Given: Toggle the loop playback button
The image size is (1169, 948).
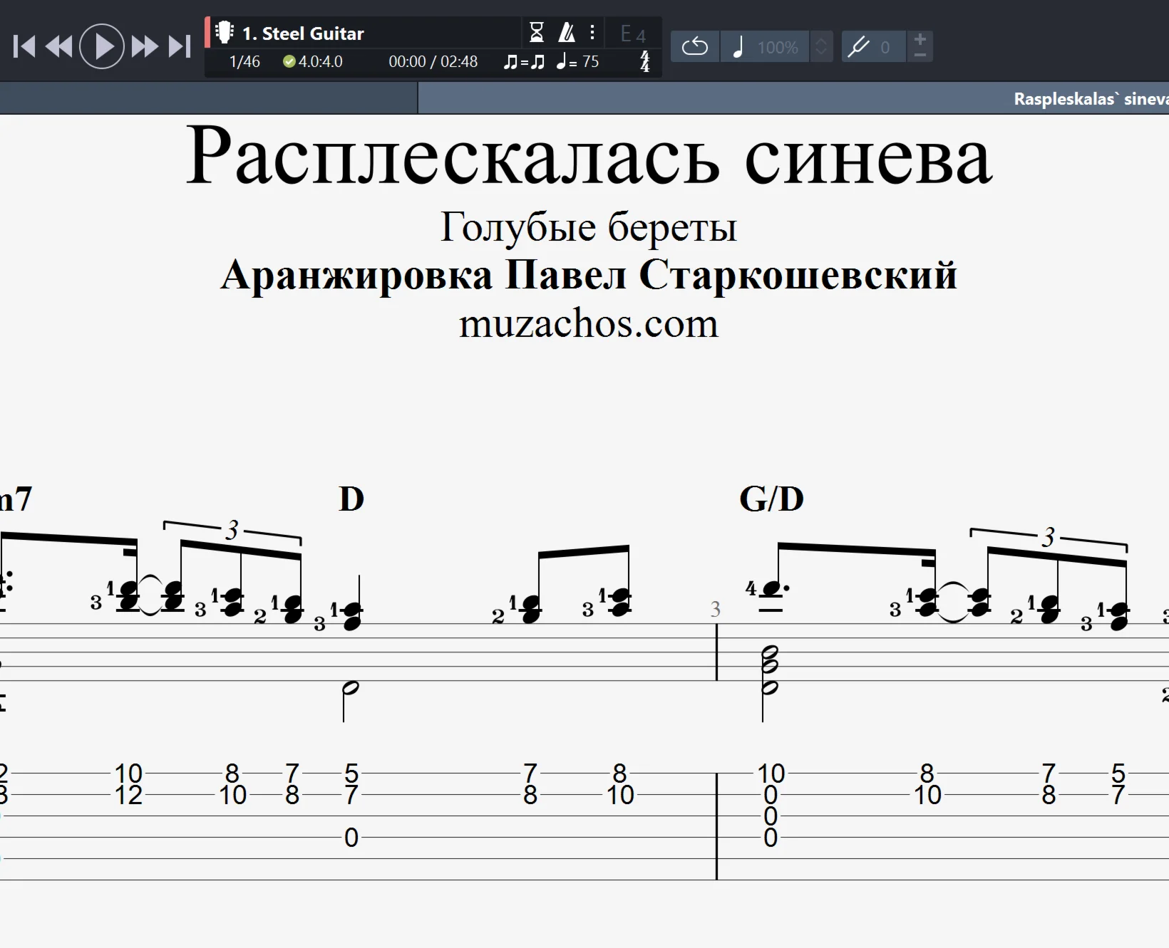Looking at the screenshot, I should (695, 47).
